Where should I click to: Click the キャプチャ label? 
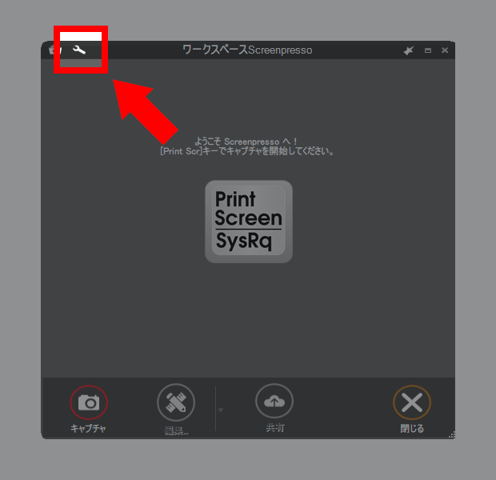(88, 429)
